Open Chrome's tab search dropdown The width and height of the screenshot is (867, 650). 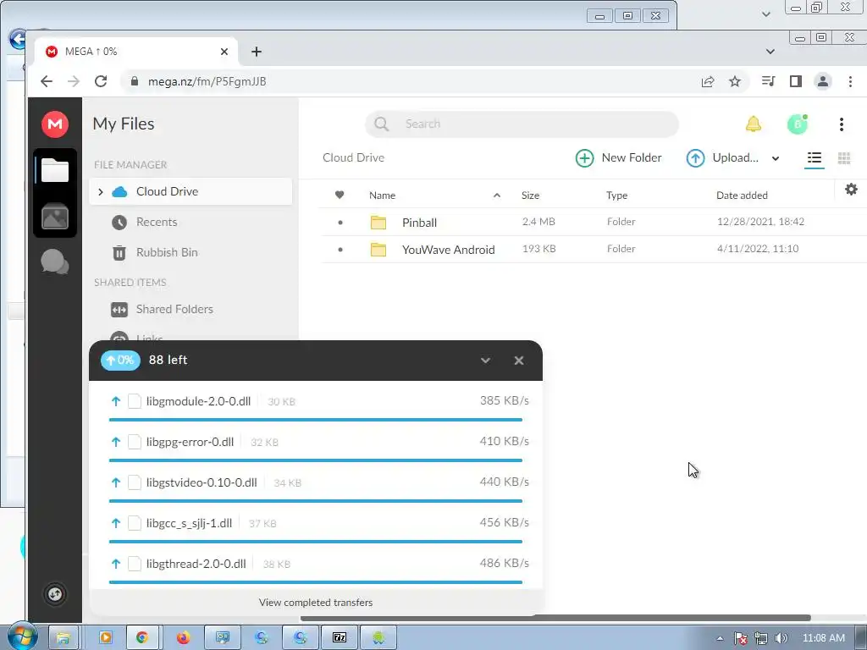[x=770, y=52]
